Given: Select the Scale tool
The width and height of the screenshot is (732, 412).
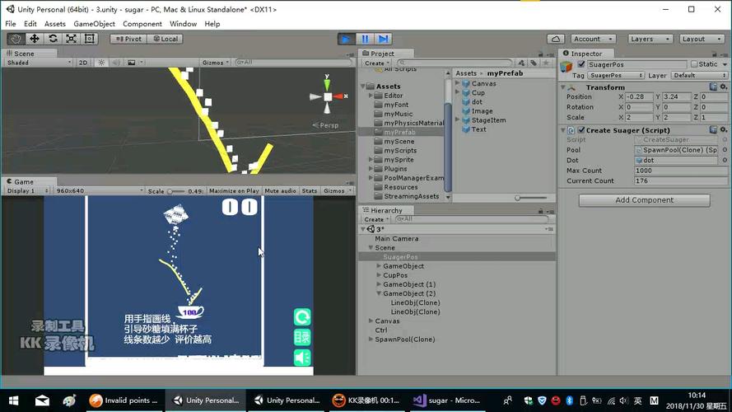Looking at the screenshot, I should (x=72, y=39).
